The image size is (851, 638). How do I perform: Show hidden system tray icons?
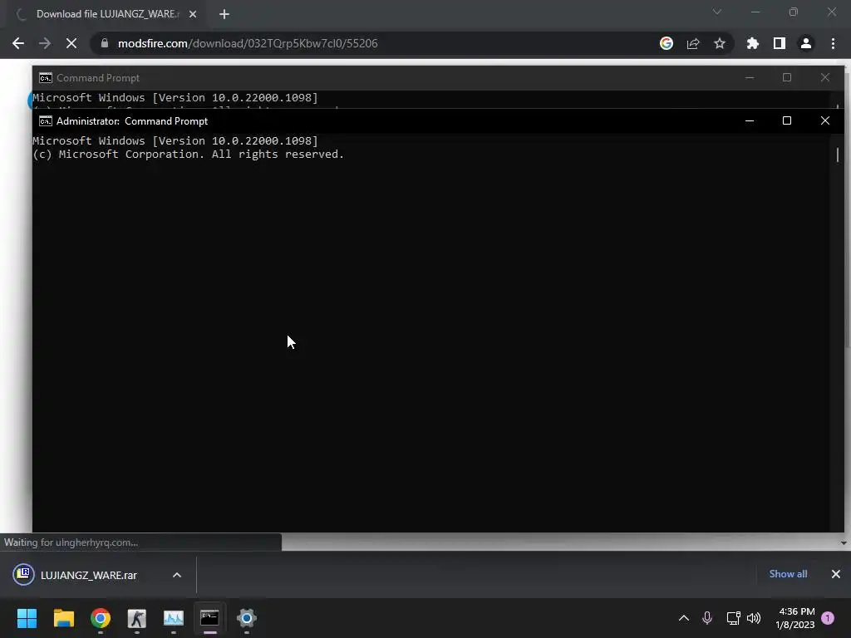684,618
